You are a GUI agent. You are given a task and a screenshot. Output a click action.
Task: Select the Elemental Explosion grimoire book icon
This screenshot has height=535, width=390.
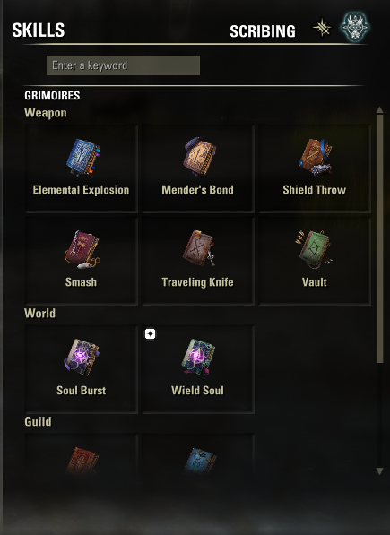[x=82, y=157]
